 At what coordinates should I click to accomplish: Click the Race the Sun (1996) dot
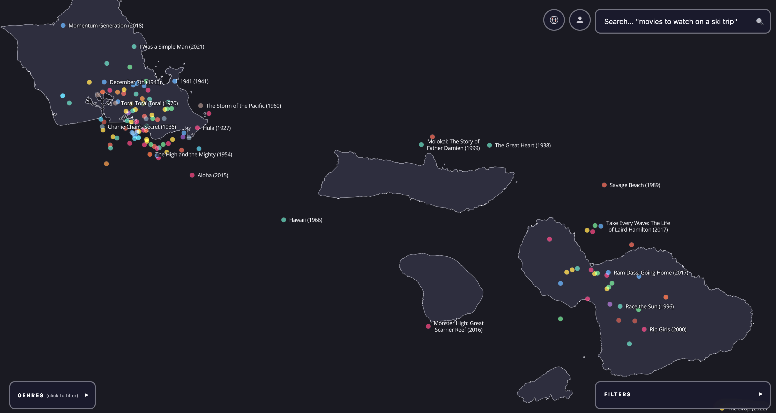(x=620, y=307)
